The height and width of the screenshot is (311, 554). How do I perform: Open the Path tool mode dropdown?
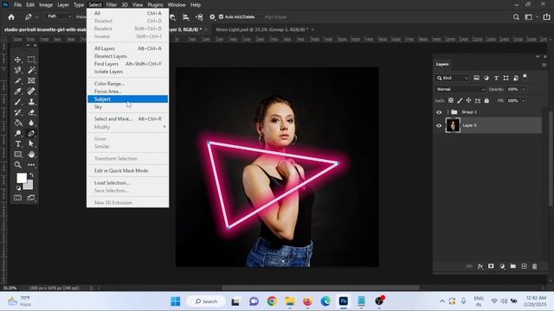tap(60, 16)
